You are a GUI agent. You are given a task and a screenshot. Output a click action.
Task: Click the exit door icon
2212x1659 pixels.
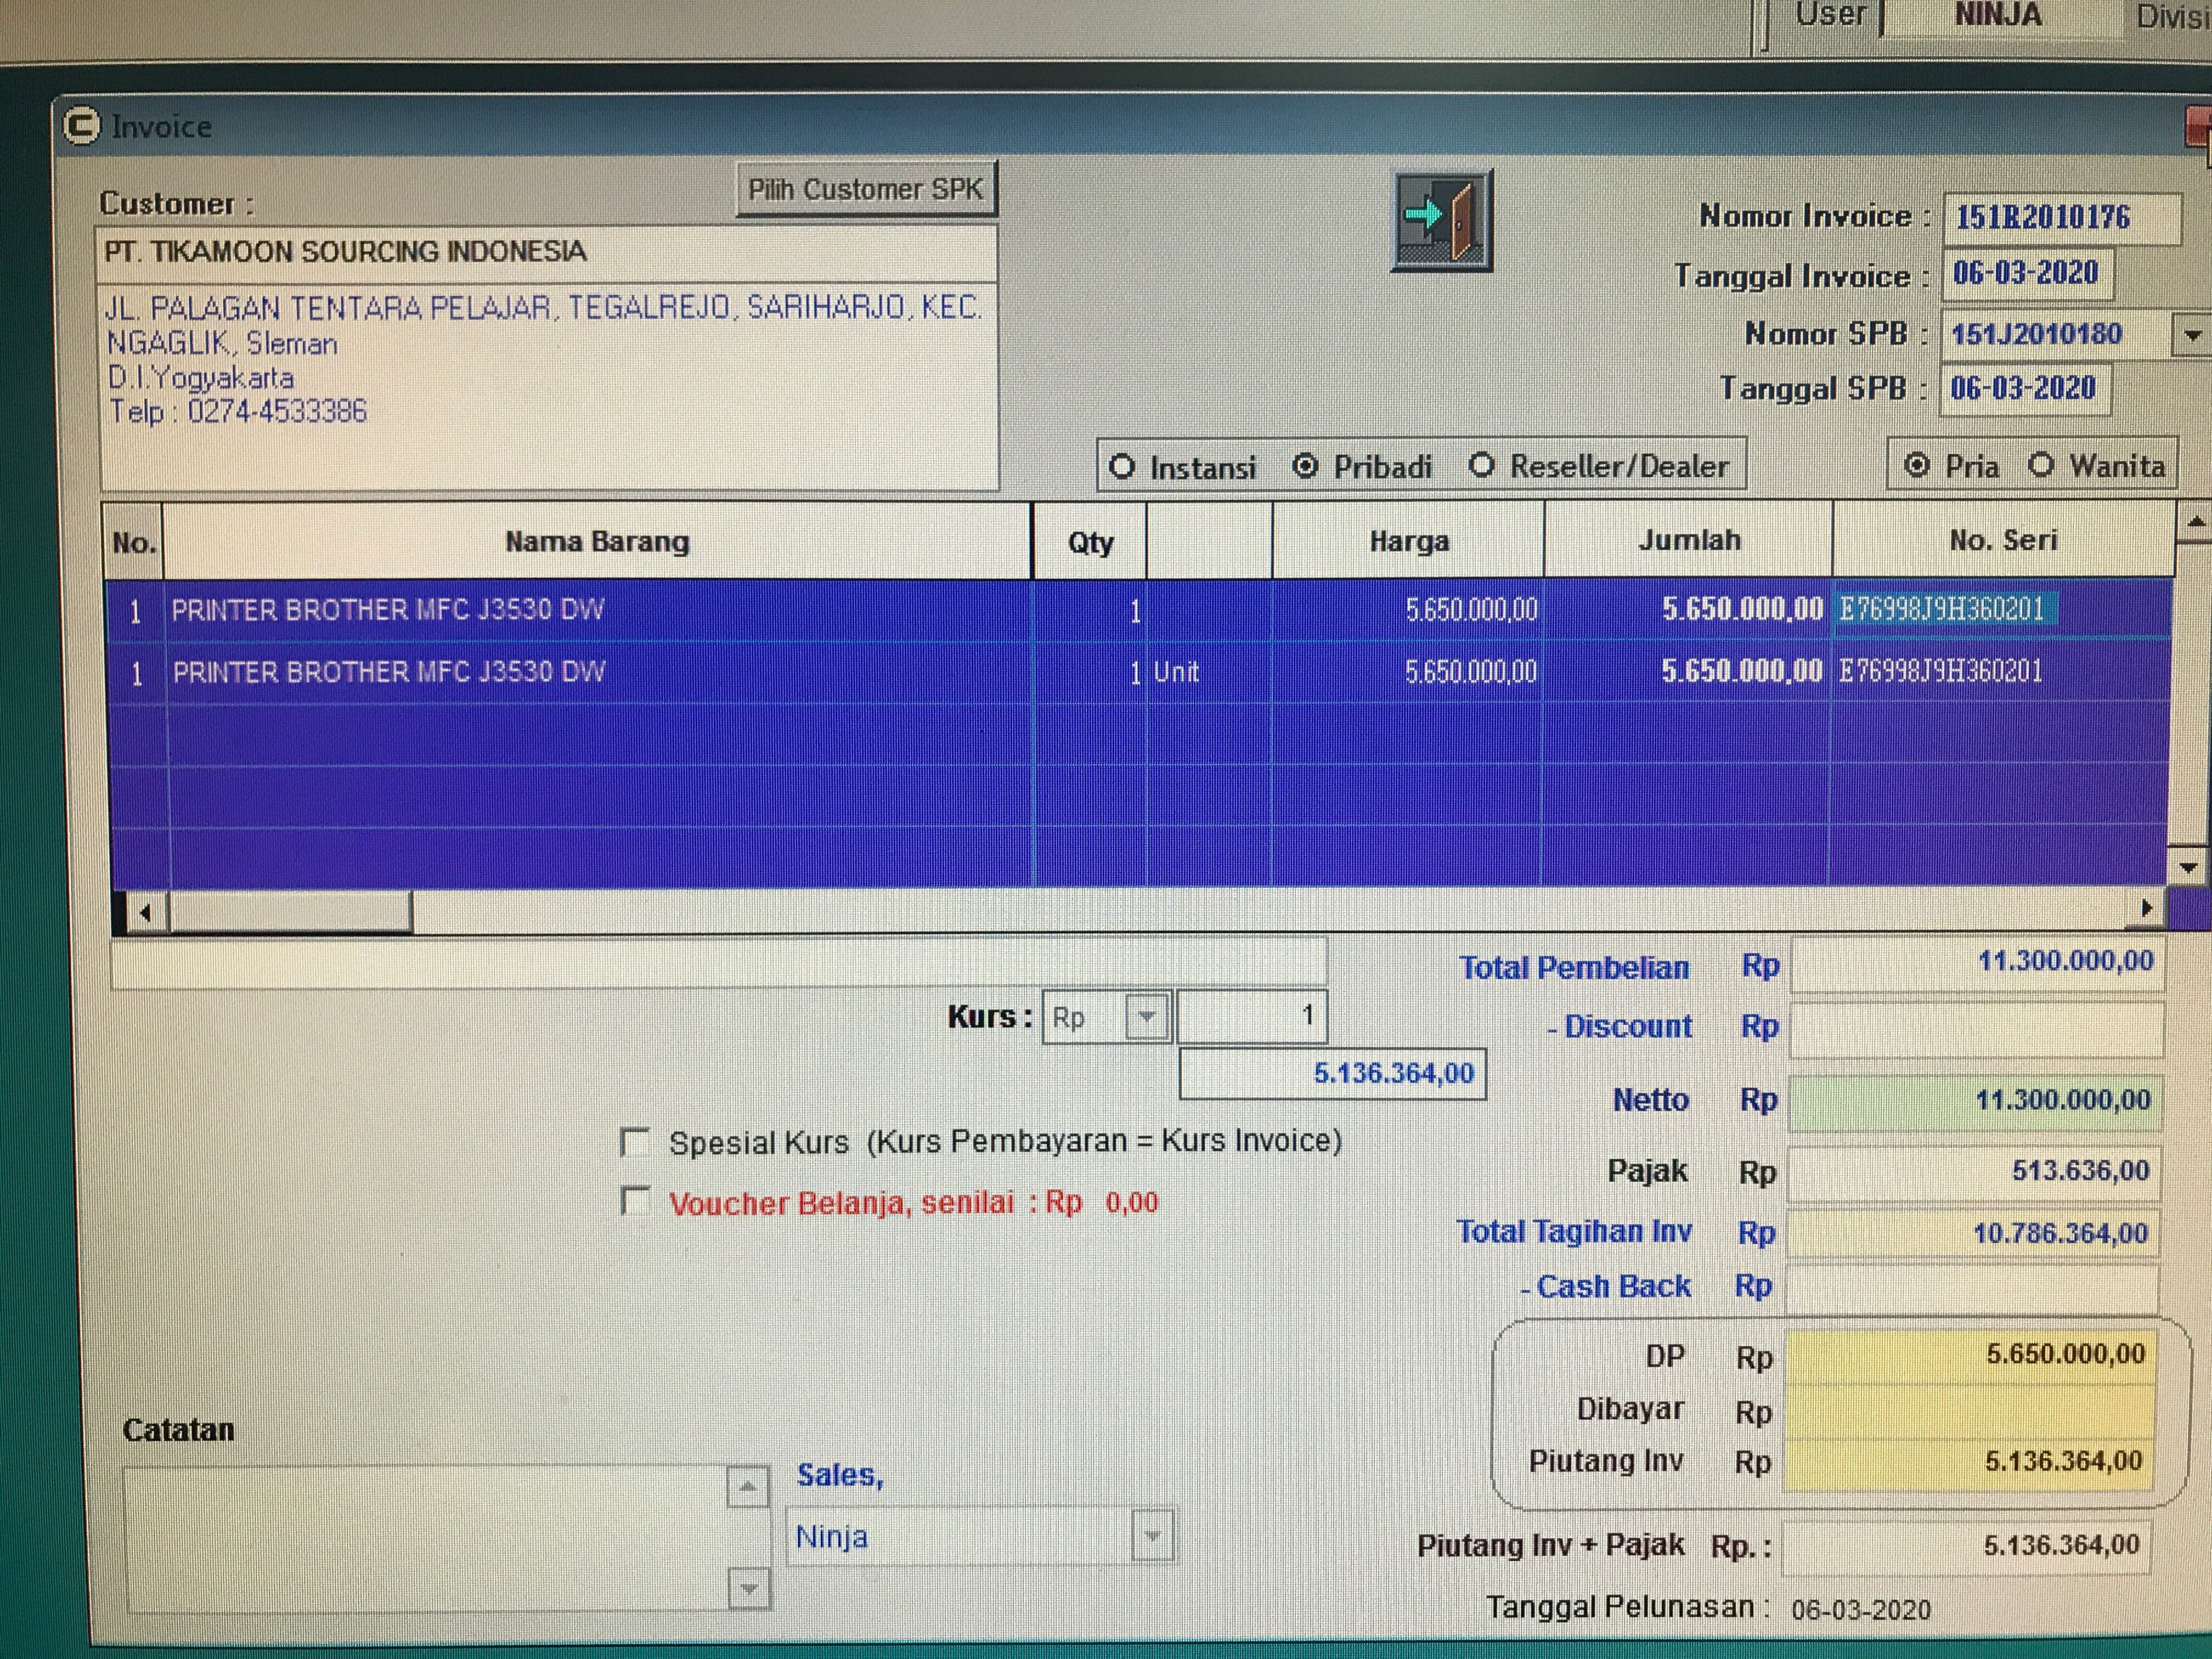pos(1441,221)
